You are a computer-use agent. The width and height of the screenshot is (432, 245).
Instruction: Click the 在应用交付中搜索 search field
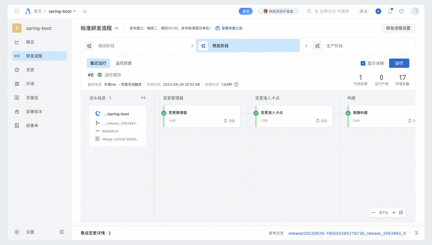(332, 11)
